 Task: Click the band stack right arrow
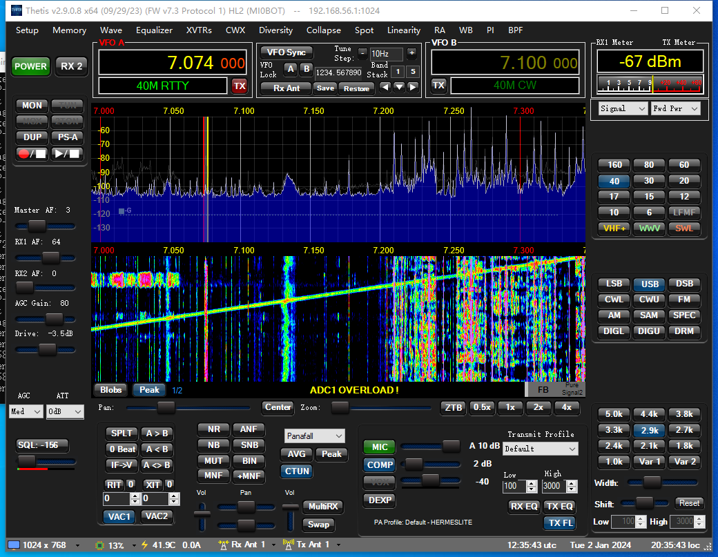point(413,88)
